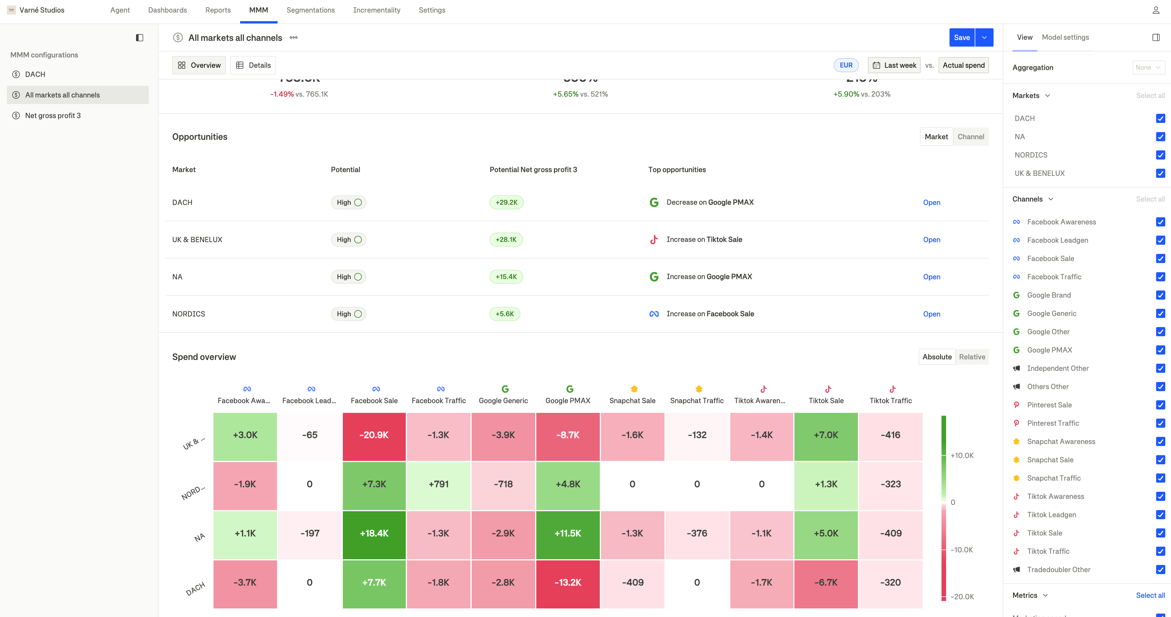Go to the Segmentations tab
Viewport: 1171px width, 617px height.
[310, 10]
